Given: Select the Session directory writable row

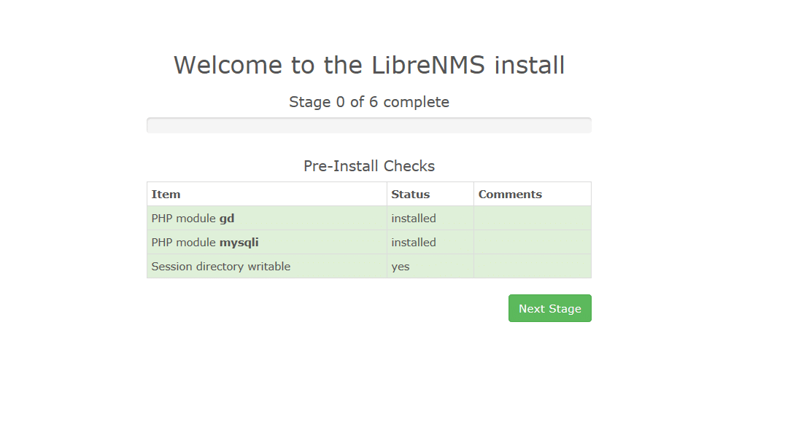Looking at the screenshot, I should click(x=369, y=266).
